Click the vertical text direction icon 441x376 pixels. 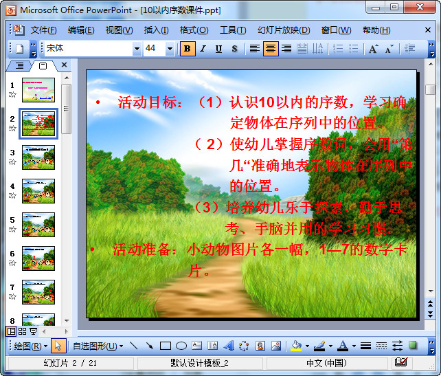318,49
